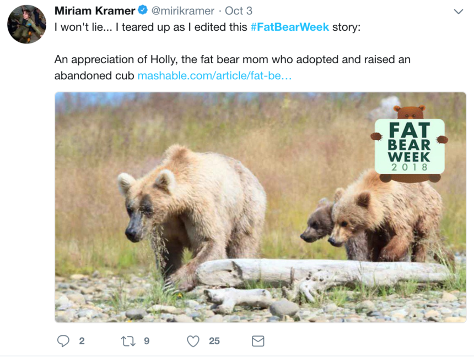The image size is (474, 358).
Task: Click the Miriam Kramer display name
Action: point(95,11)
